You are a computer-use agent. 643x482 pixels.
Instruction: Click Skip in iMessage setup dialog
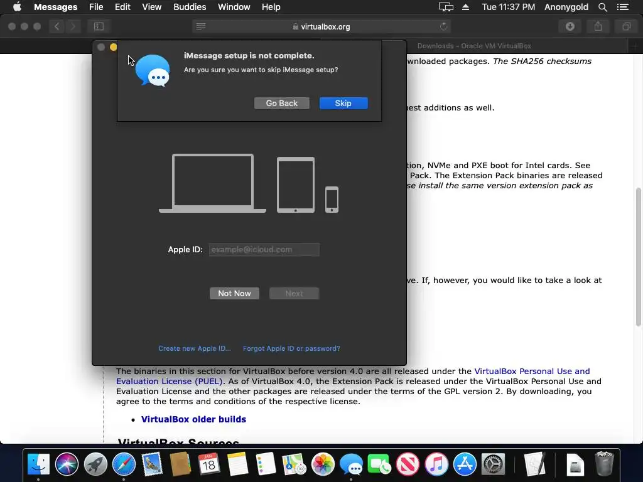click(x=343, y=104)
